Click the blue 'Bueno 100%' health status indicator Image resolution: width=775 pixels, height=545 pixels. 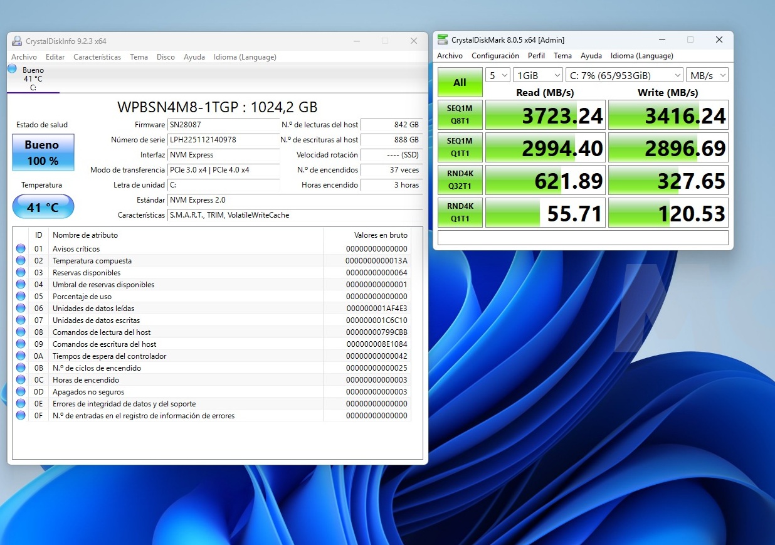click(x=42, y=152)
